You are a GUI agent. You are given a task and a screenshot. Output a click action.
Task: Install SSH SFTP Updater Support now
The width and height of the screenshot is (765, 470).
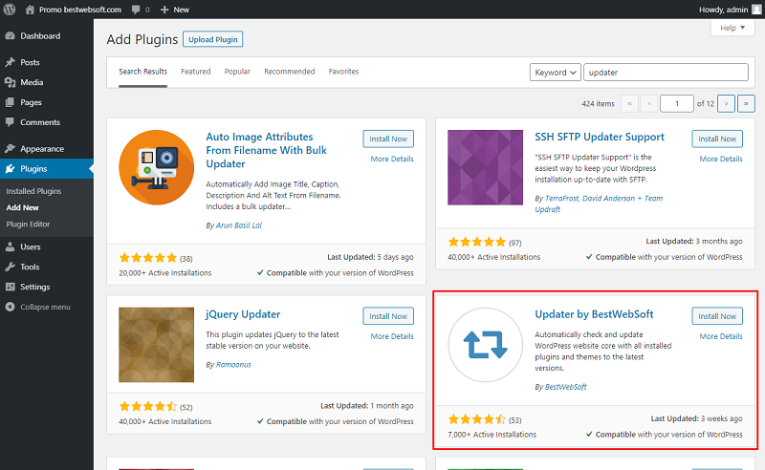[716, 139]
